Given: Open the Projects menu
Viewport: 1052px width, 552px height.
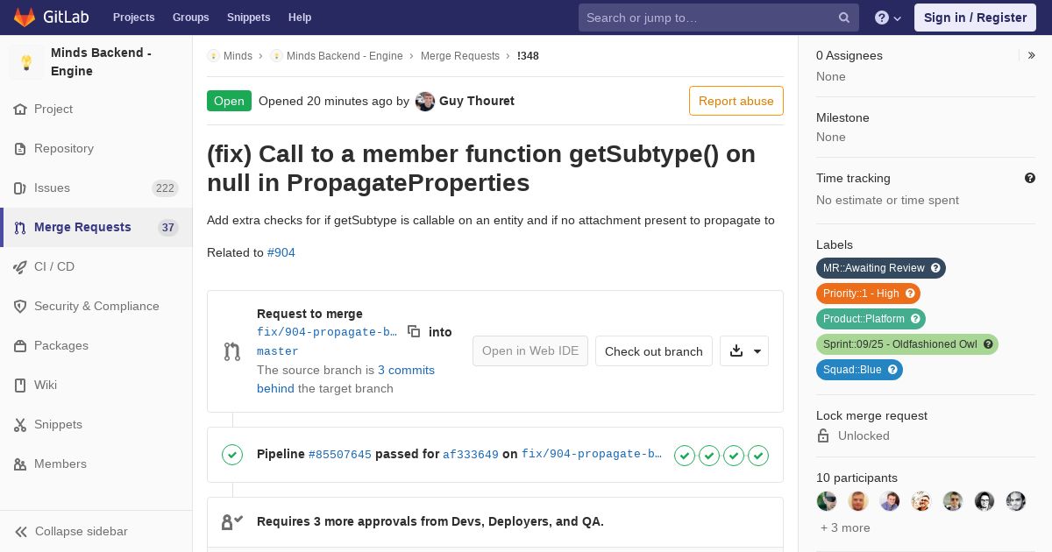Looking at the screenshot, I should (x=134, y=18).
